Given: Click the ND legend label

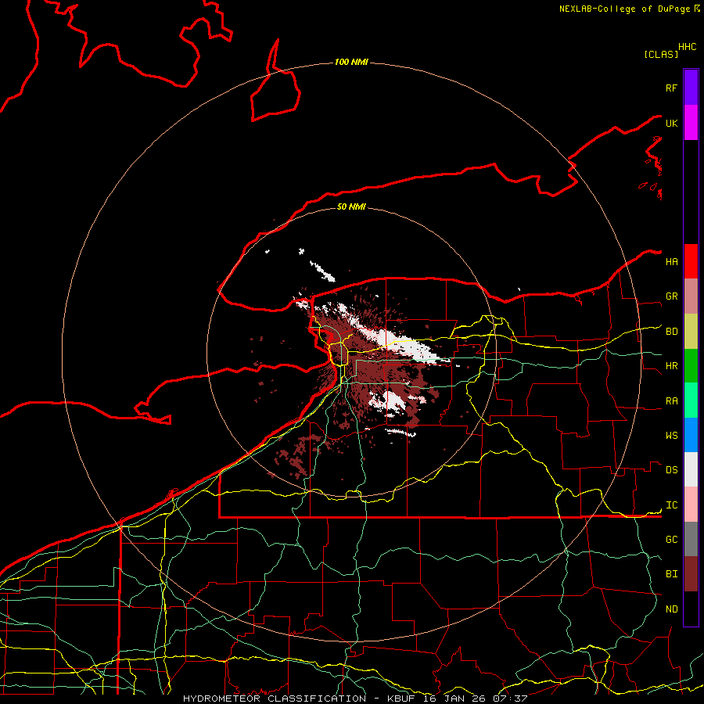Looking at the screenshot, I should [x=671, y=609].
